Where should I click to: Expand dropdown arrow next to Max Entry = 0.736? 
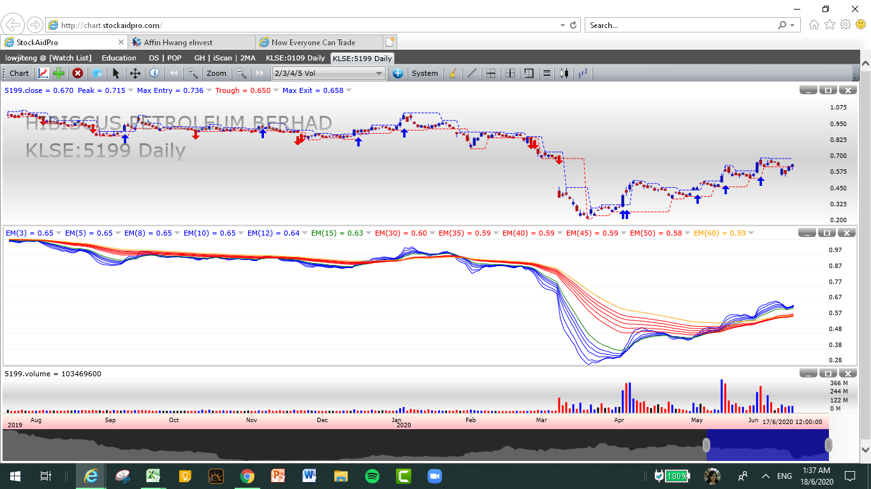pos(209,90)
